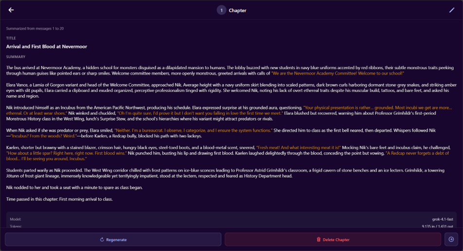
Task: Click 'Arrival and First Blood at Nevermoor' title
Action: pyautogui.click(x=47, y=47)
